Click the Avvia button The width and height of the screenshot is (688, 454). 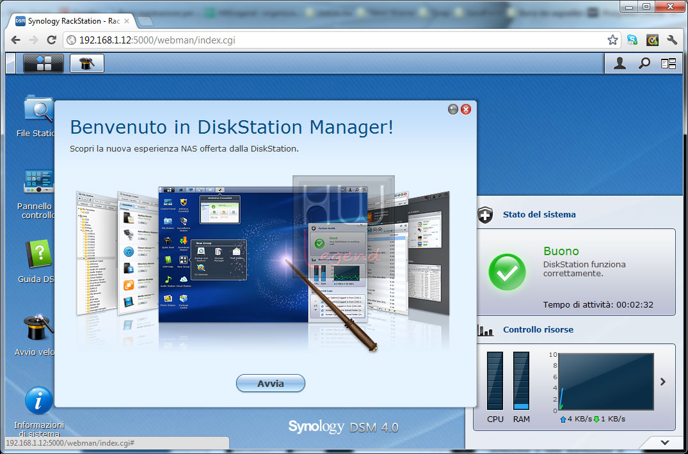(x=270, y=384)
